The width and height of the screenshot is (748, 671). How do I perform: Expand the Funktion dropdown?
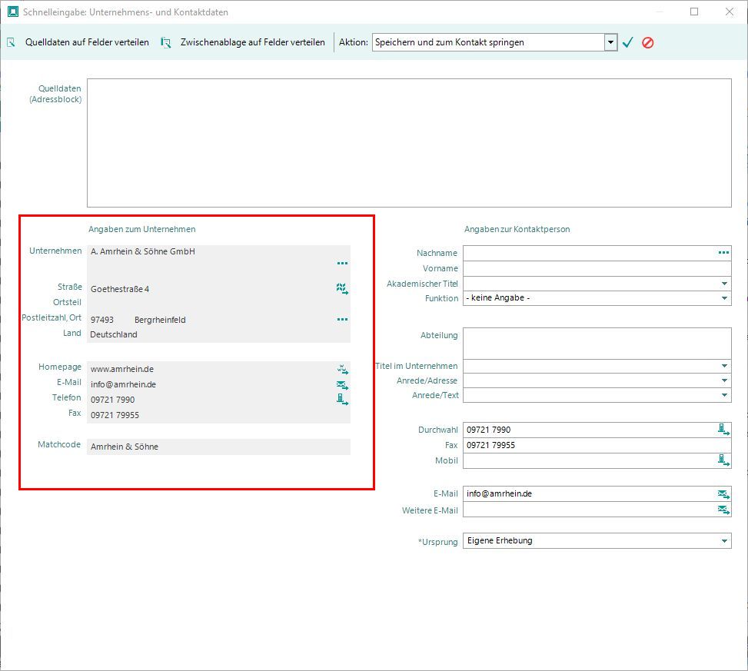click(x=724, y=298)
